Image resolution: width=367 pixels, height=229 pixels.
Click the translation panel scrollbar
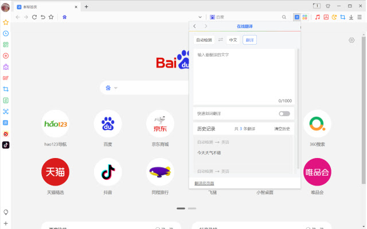[x=298, y=109]
